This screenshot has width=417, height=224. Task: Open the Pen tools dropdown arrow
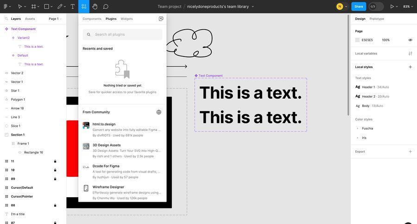click(x=65, y=6)
